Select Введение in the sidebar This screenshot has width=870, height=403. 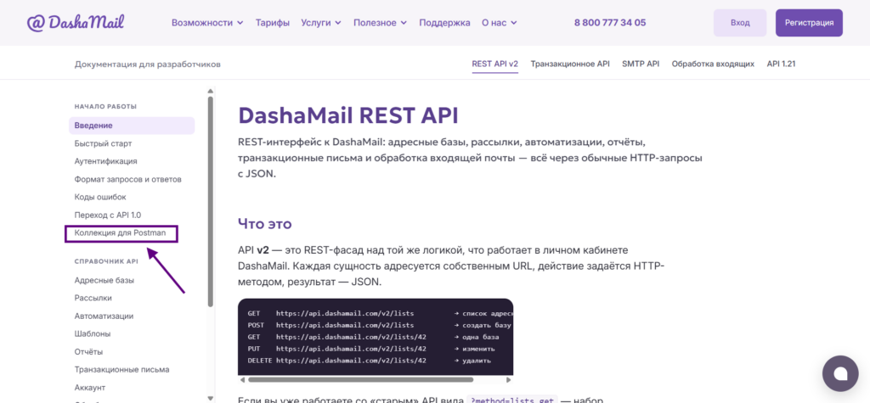pos(132,126)
